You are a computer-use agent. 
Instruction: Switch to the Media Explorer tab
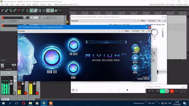[x=28, y=100]
